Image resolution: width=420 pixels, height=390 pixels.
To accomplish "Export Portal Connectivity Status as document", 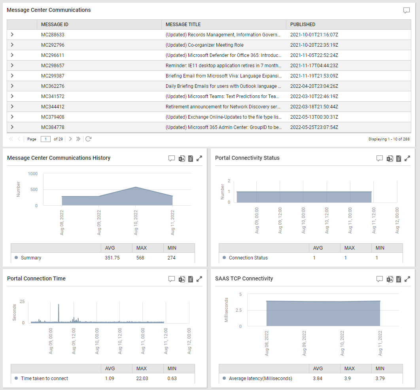I will pos(399,159).
